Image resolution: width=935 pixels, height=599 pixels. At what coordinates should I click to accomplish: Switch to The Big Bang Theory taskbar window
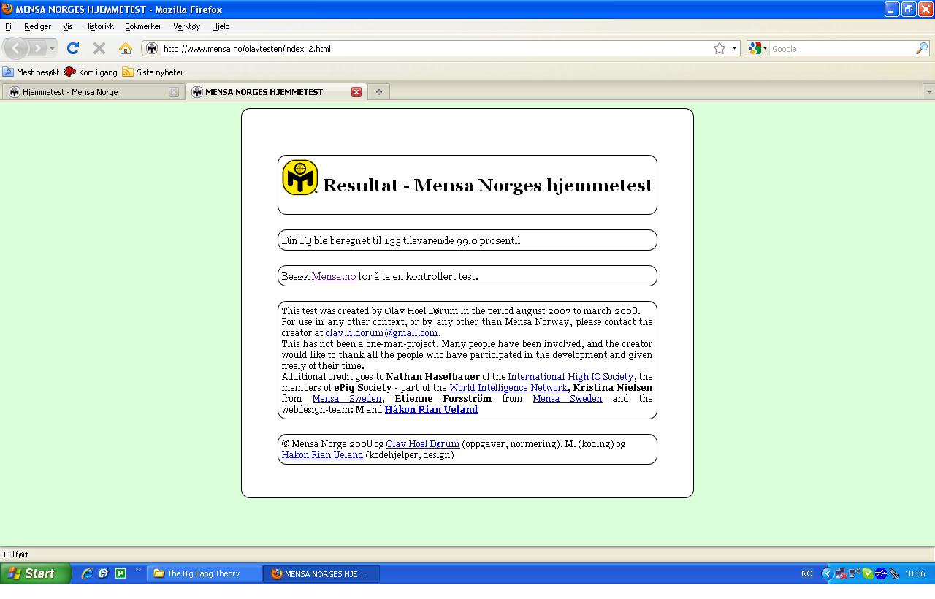click(205, 573)
